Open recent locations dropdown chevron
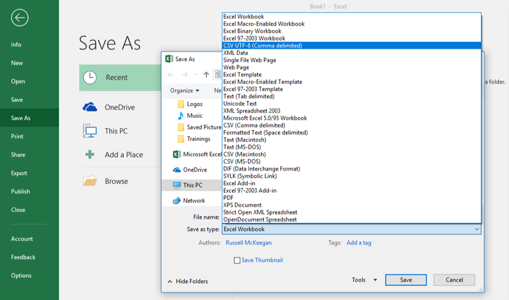The image size is (509, 300). click(196, 75)
